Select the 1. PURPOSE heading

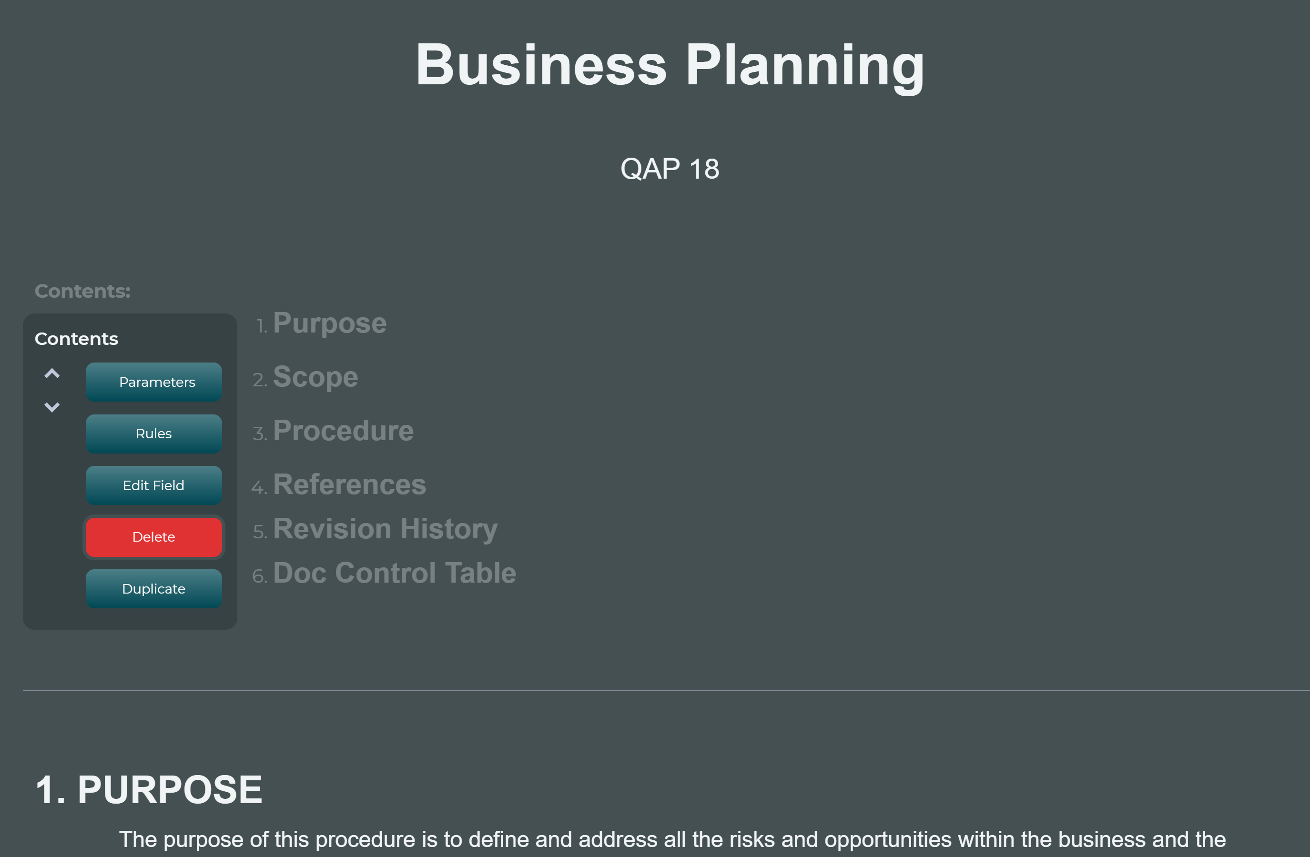pos(149,789)
